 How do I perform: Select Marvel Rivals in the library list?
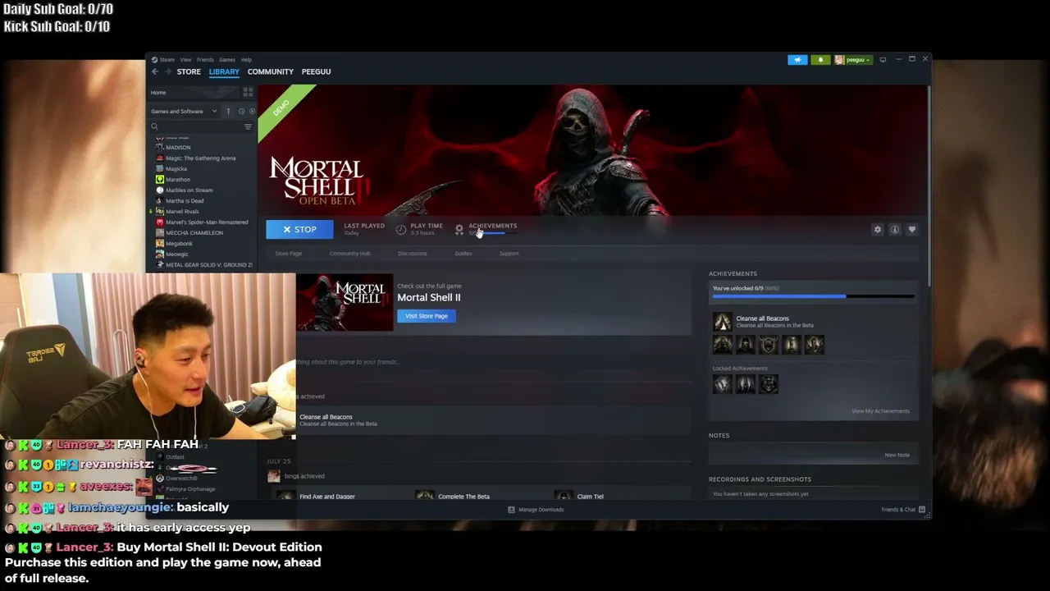[x=182, y=212]
